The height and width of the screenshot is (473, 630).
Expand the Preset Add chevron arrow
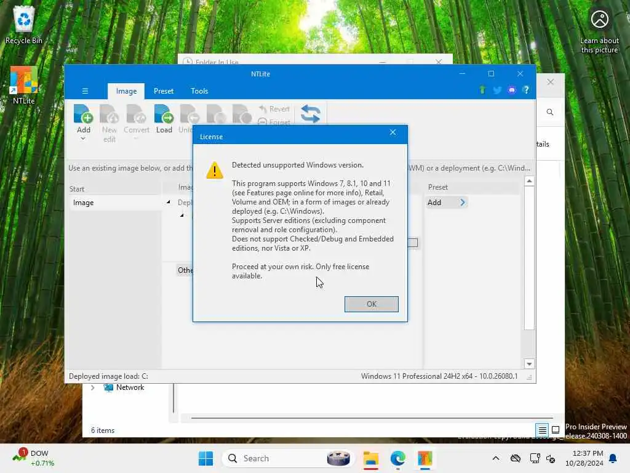(x=463, y=202)
